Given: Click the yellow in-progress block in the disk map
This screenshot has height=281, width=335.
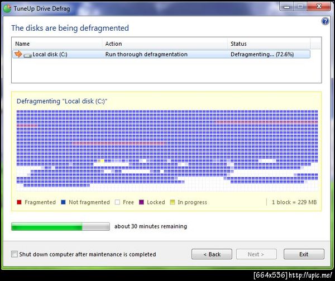Looking at the screenshot, I should coord(102,161).
